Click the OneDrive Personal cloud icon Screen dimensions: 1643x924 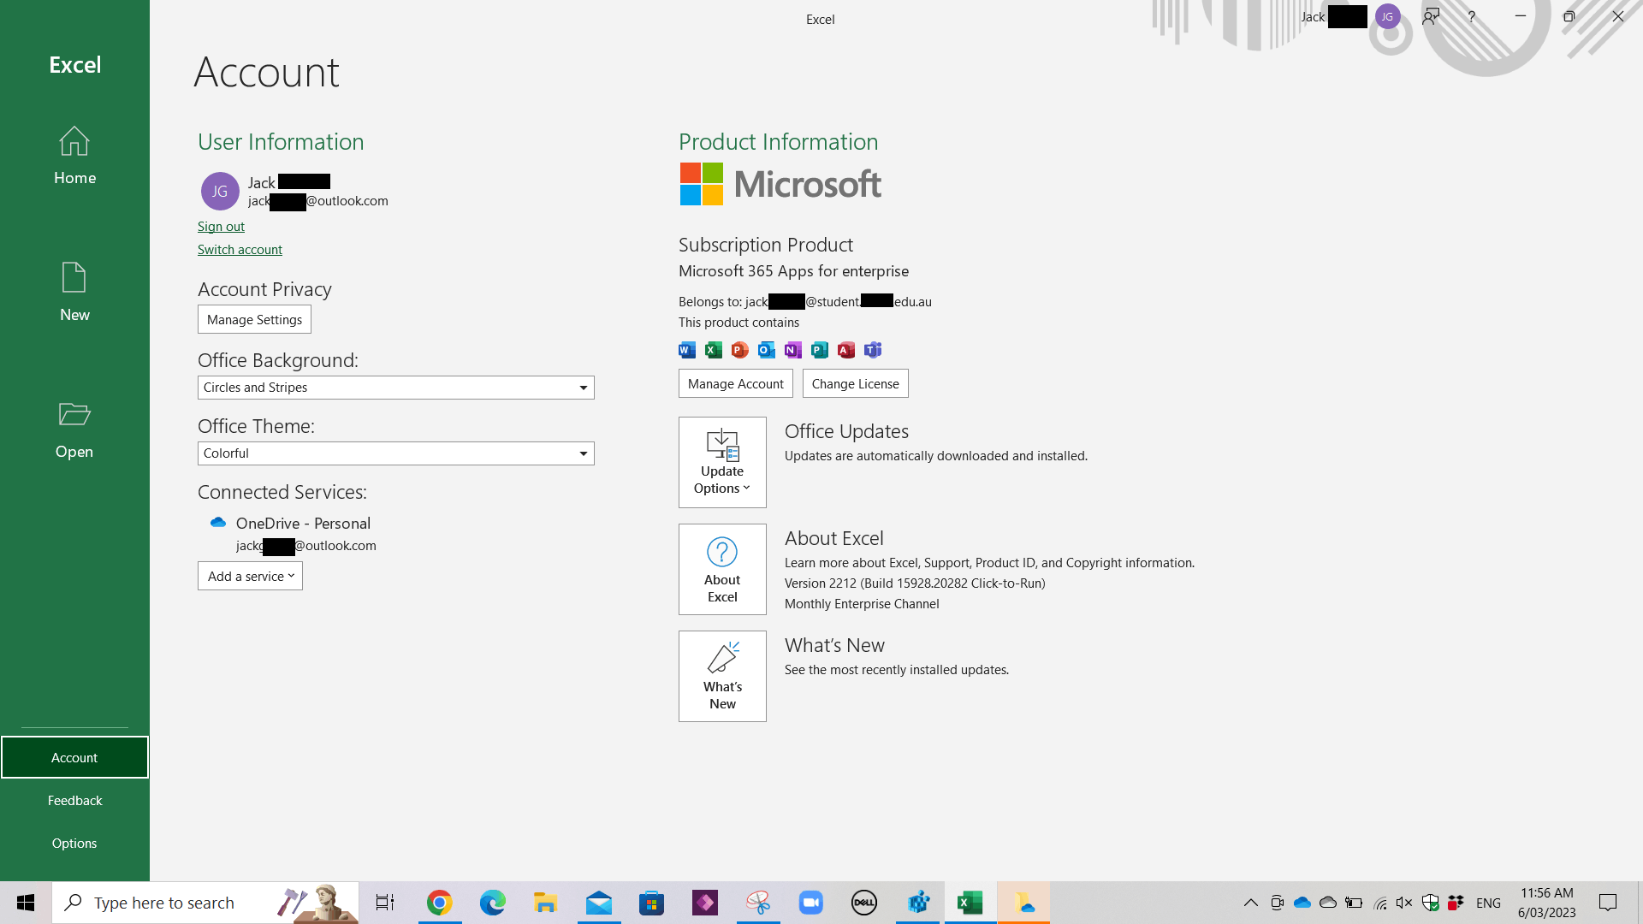point(218,522)
